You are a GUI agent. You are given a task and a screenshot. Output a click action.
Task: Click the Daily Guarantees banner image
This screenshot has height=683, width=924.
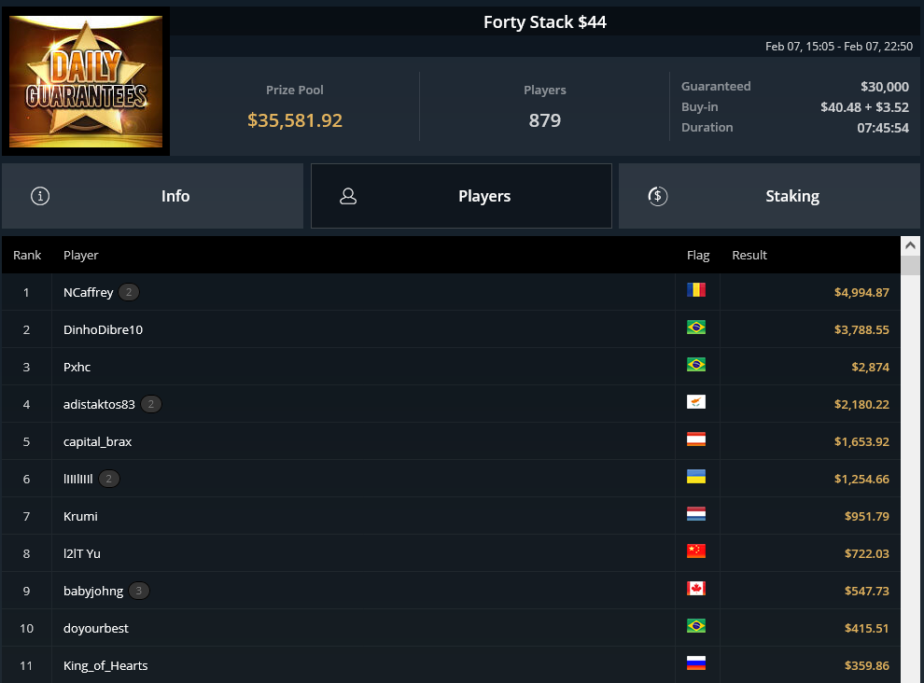coord(86,81)
